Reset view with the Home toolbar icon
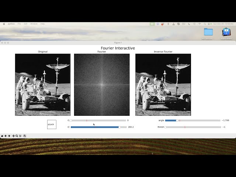This screenshot has height=177, width=236. click(x=2, y=136)
